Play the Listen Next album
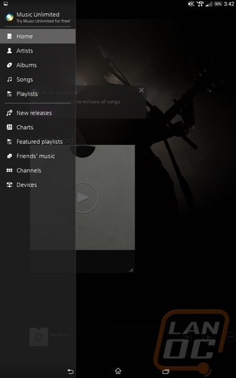 [x=83, y=198]
